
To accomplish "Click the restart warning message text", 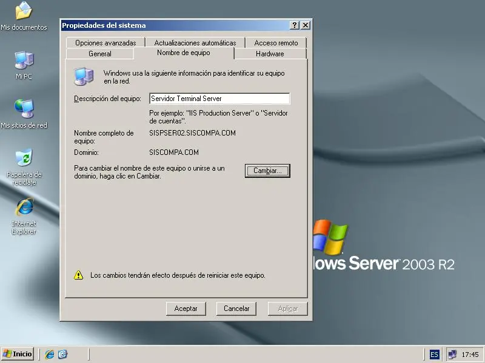I will point(178,275).
